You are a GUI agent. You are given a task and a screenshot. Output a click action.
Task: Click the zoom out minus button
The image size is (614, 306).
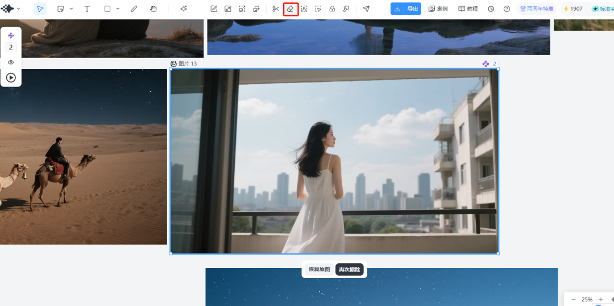[574, 299]
